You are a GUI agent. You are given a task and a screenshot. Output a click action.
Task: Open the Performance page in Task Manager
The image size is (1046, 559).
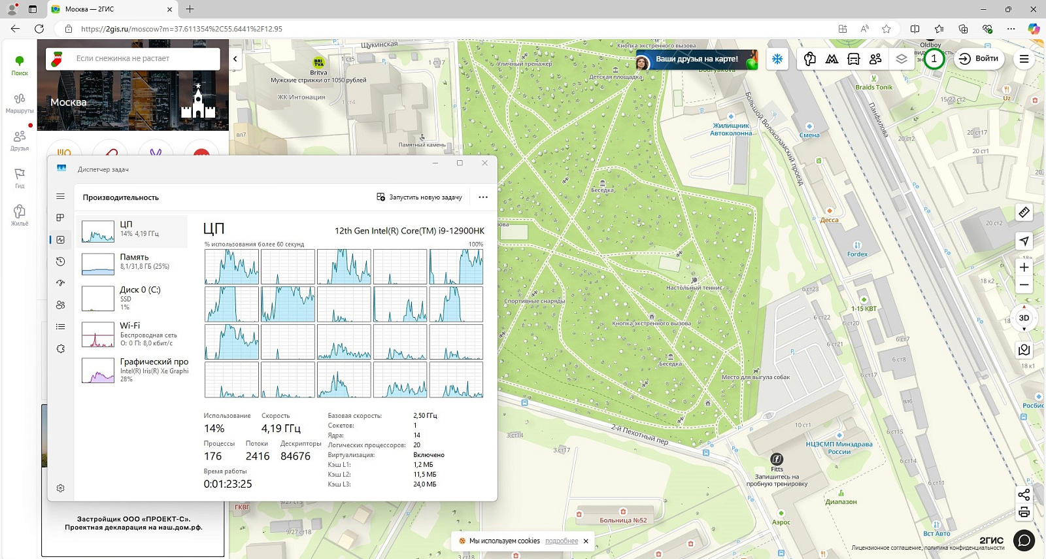tap(61, 240)
